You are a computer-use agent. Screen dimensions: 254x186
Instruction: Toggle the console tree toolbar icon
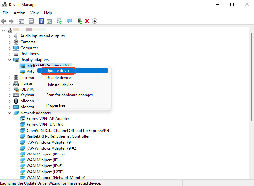tap(21, 21)
